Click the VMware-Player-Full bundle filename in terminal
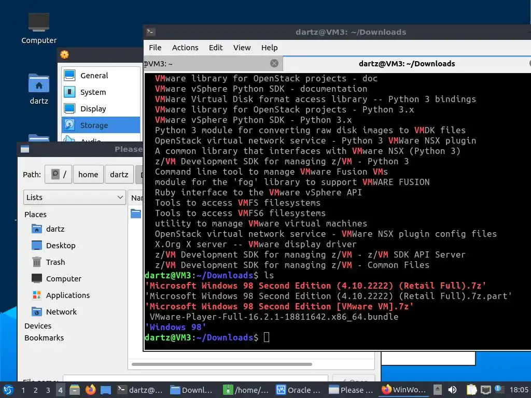Image resolution: width=531 pixels, height=398 pixels. [x=274, y=317]
